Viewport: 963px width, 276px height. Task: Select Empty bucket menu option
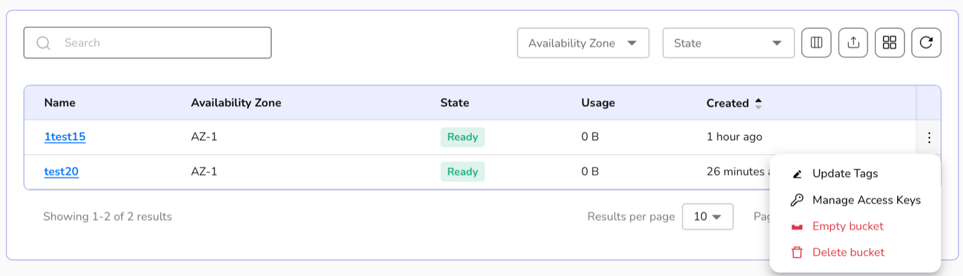tap(848, 226)
